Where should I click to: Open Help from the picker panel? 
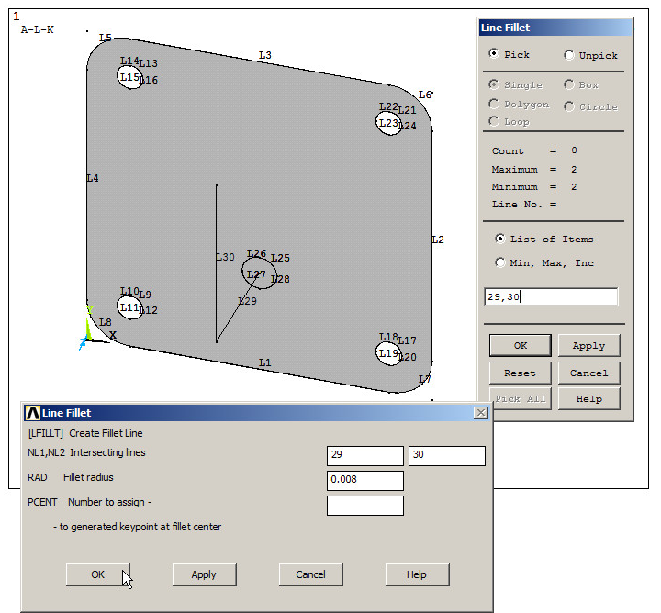(588, 398)
